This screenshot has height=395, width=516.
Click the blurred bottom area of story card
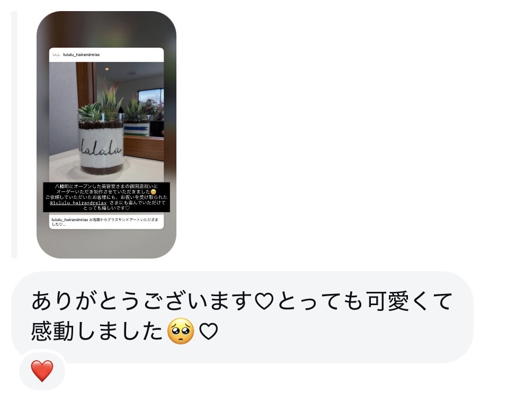106,244
